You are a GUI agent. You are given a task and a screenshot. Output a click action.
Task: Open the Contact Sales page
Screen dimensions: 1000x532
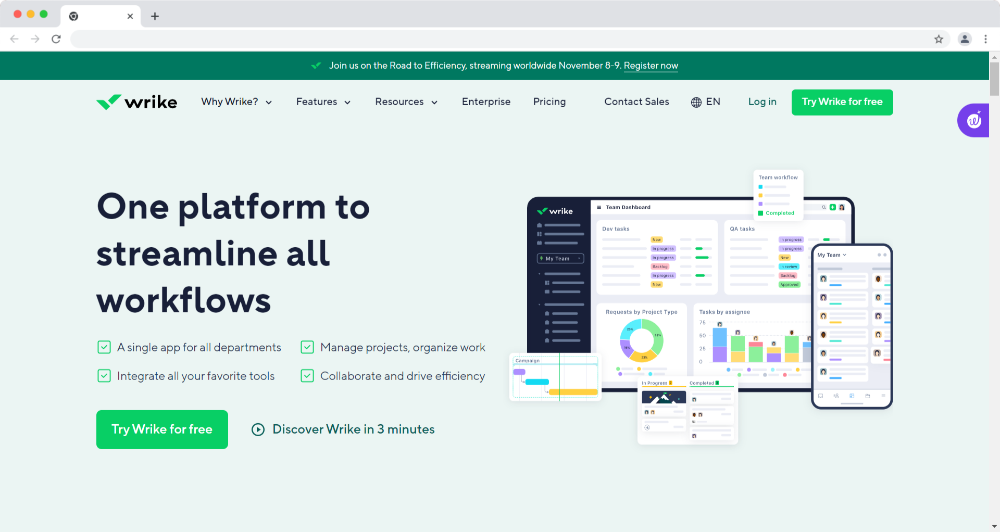coord(636,102)
